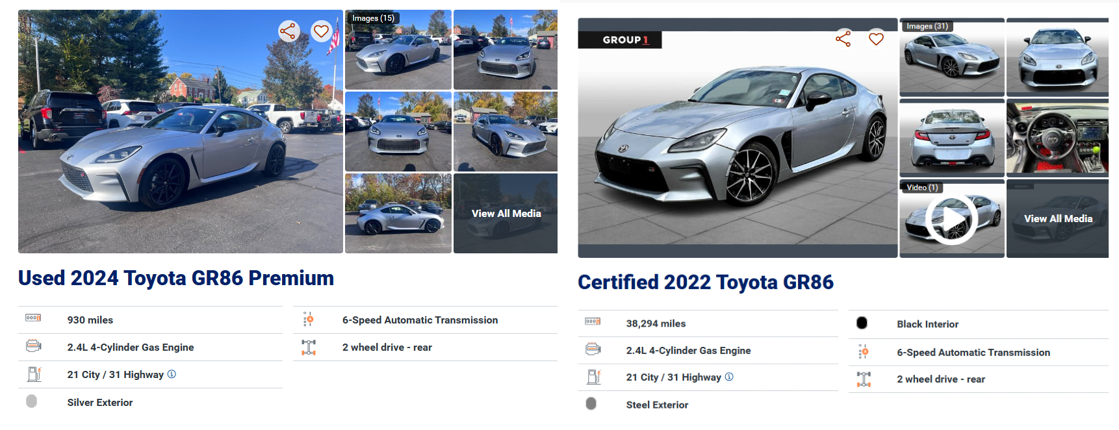The width and height of the screenshot is (1119, 430).
Task: Open 2022 GR86 front view thumbnail
Action: [1058, 57]
